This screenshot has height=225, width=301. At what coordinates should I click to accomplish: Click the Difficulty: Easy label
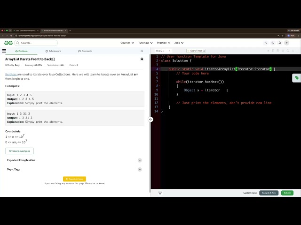pos(13,65)
